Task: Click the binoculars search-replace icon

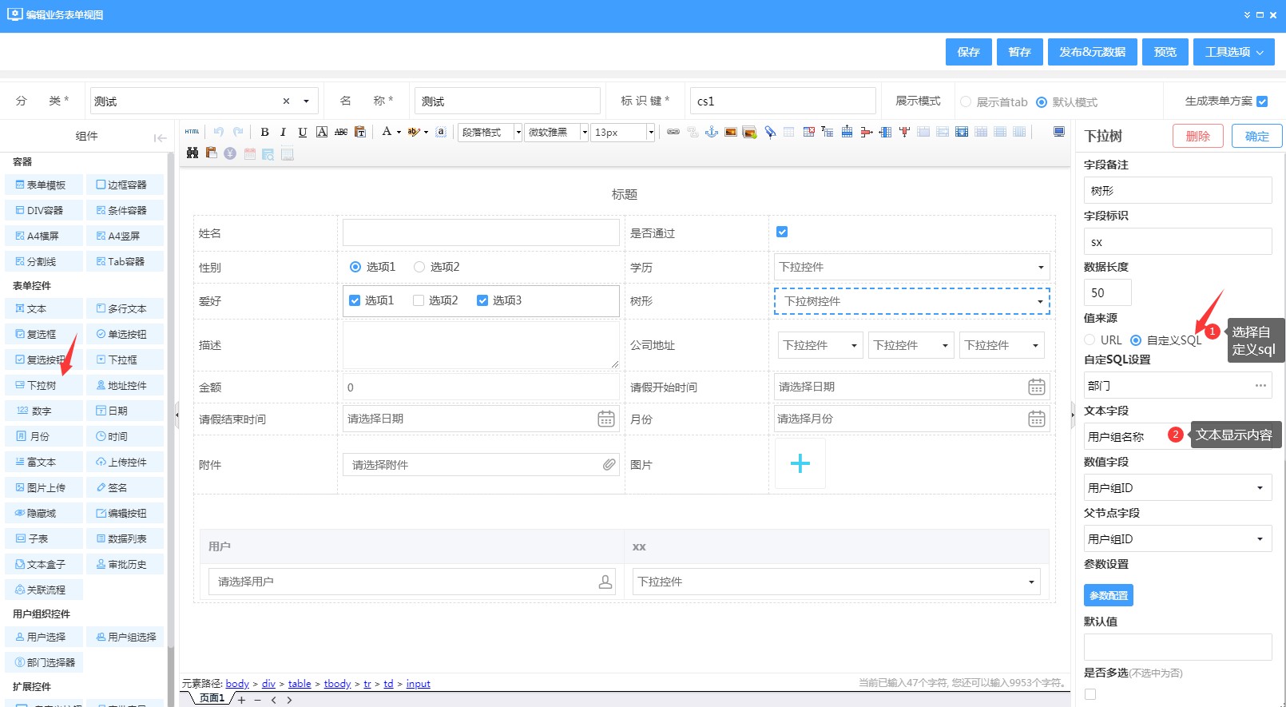Action: click(193, 153)
